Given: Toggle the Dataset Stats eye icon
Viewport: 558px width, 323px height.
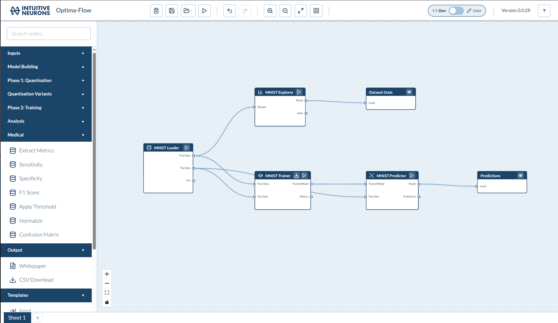Looking at the screenshot, I should 409,92.
